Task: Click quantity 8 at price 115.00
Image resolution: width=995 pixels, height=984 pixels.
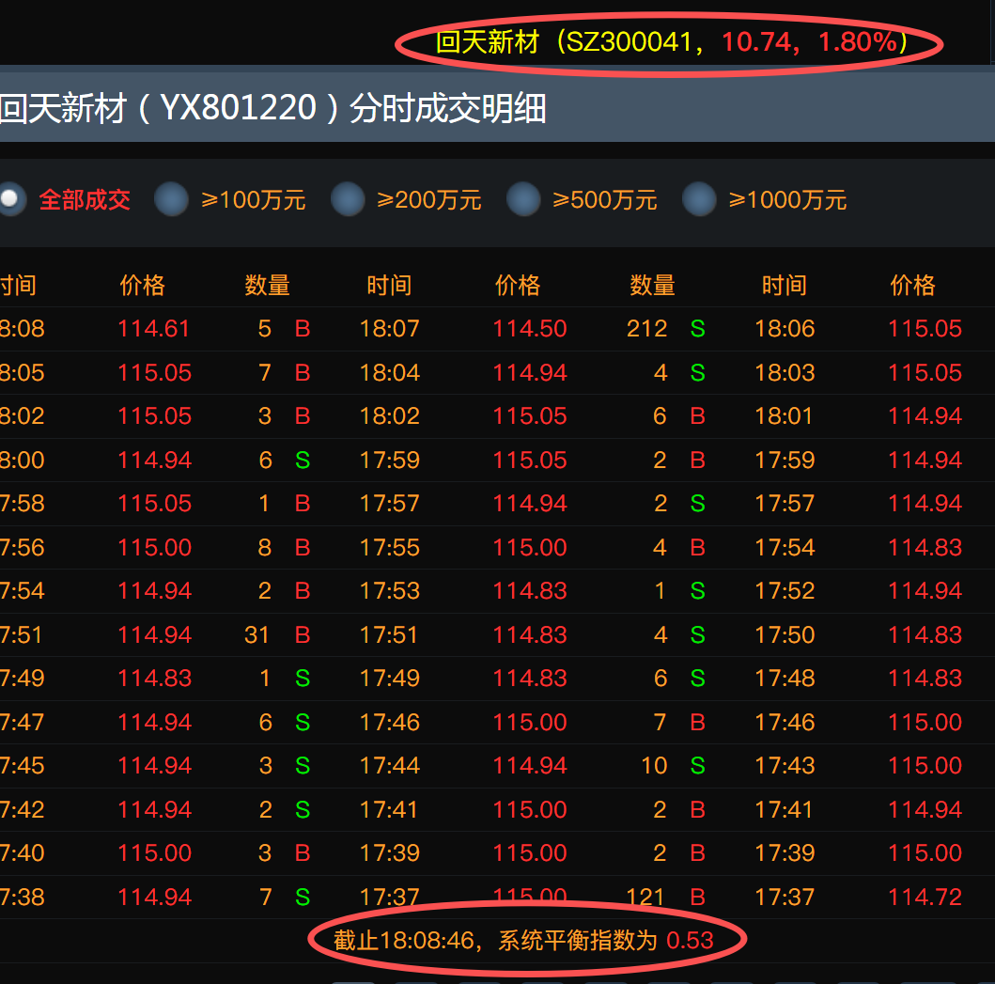Action: pos(265,547)
